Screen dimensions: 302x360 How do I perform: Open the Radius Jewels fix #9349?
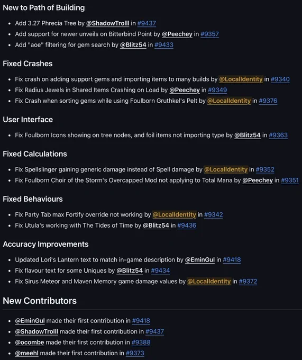[x=217, y=90]
